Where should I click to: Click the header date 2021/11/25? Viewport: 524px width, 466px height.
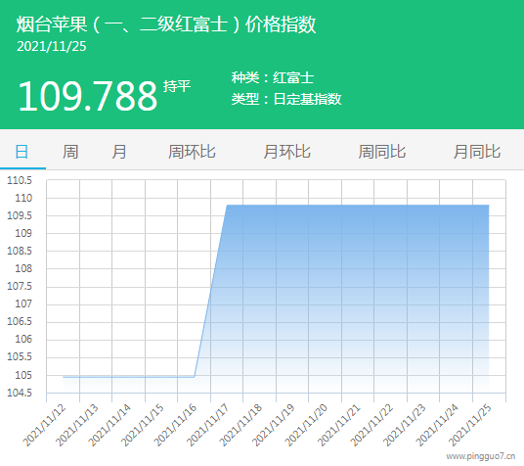[x=52, y=47]
